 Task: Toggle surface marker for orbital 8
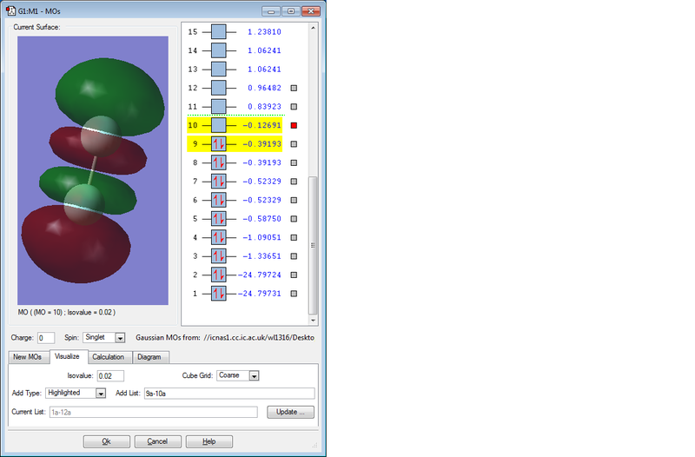[x=294, y=162]
